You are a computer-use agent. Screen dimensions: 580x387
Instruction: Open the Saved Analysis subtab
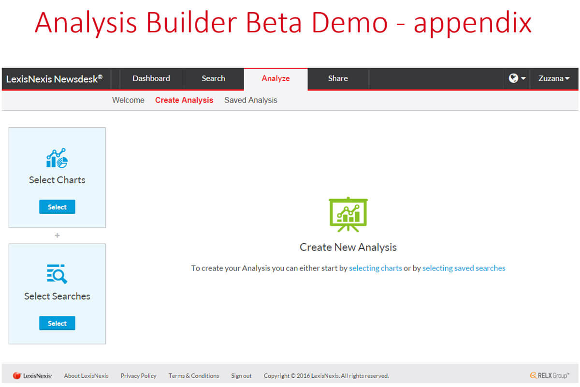[251, 100]
